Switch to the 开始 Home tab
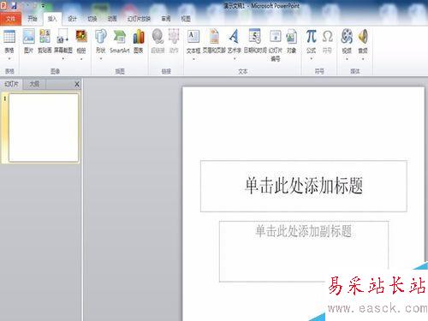This screenshot has width=428, height=321. [x=33, y=19]
